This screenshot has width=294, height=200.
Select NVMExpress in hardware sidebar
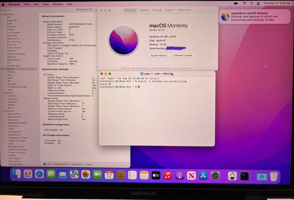click(14, 60)
